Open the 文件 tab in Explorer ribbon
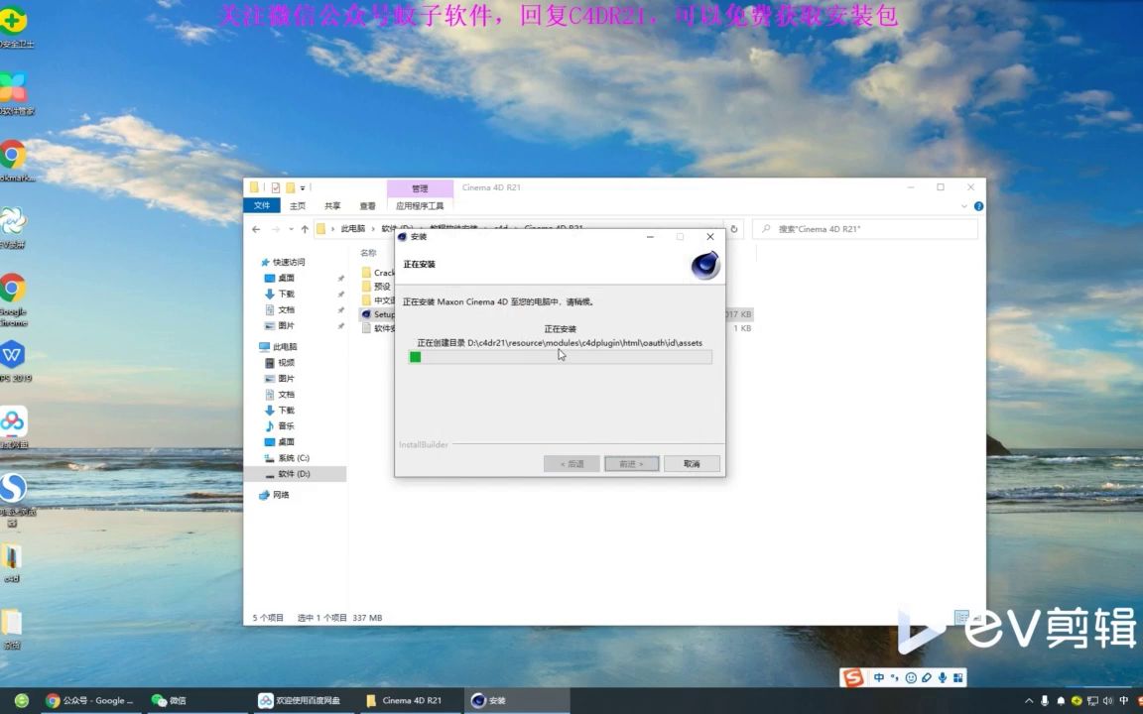The image size is (1143, 714). pyautogui.click(x=262, y=206)
